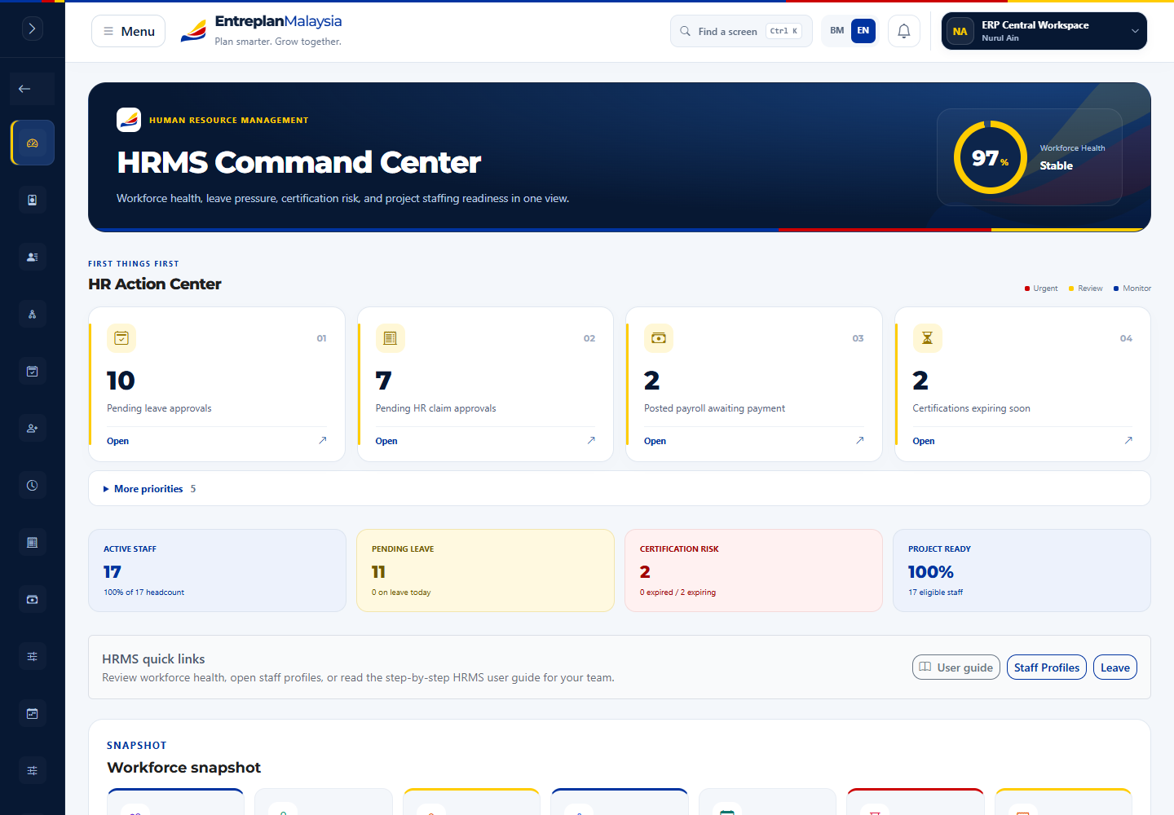Select the table grid sidebar icon
This screenshot has height=815, width=1174.
[x=33, y=542]
